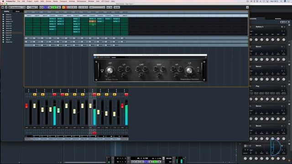
Task: Click the red solo-all button in MixConsole toolbar
Action: coord(66,7)
